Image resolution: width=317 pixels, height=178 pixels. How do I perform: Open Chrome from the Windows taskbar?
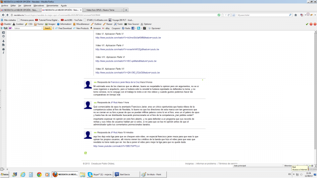(39, 174)
